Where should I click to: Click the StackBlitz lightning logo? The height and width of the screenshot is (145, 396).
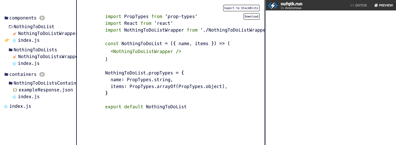273,5
